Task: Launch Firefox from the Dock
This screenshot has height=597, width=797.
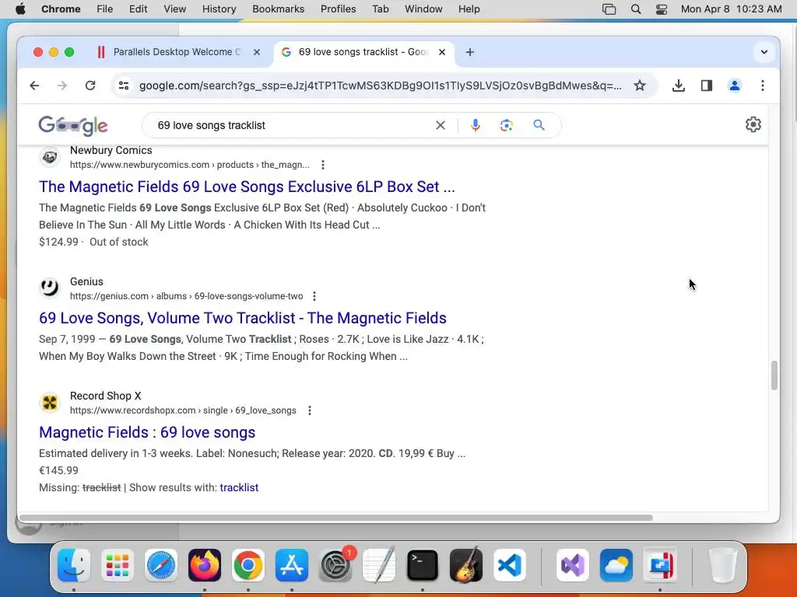Action: (205, 565)
